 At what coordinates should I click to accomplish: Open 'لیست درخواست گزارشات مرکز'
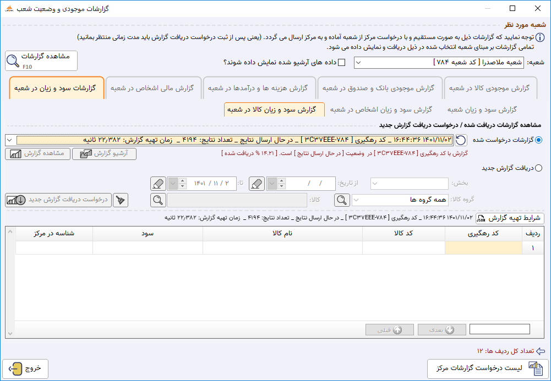click(x=488, y=368)
